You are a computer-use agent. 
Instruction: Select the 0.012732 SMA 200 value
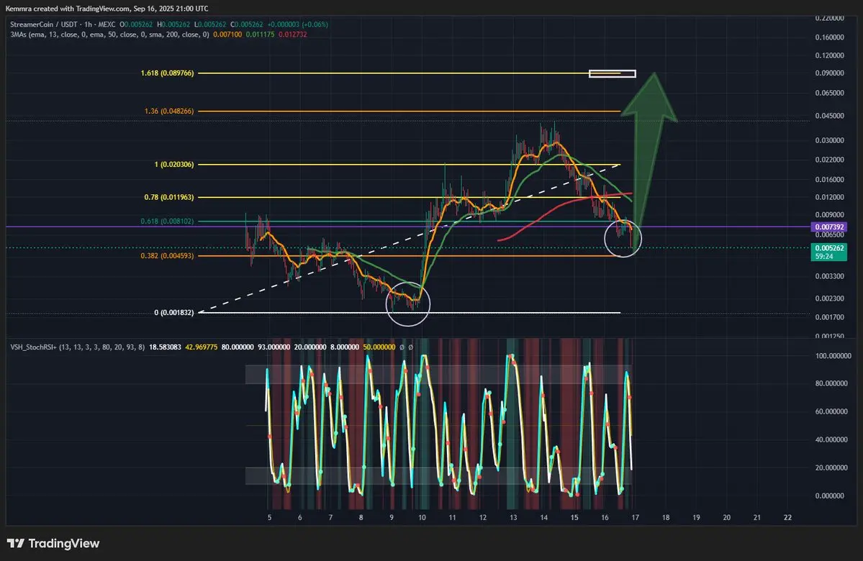click(x=293, y=35)
